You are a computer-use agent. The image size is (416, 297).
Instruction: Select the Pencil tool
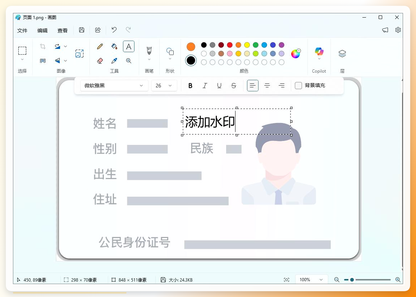pos(100,46)
